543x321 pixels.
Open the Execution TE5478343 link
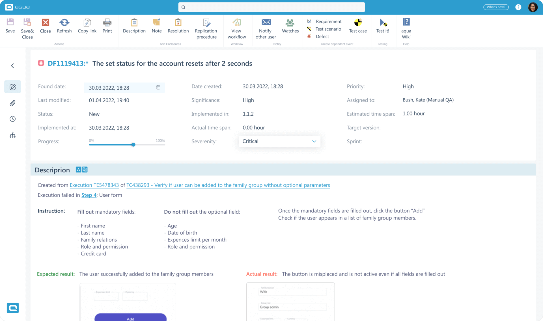[94, 185]
